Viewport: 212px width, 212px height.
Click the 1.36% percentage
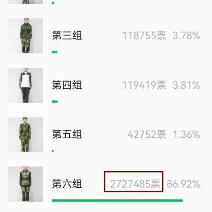pyautogui.click(x=186, y=134)
